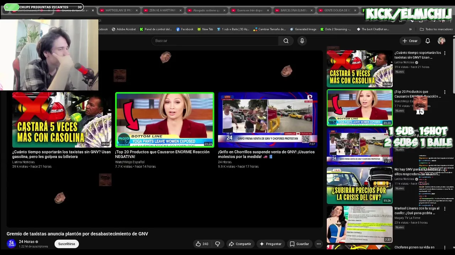Open sidebar Bottom Line 31:20 thumbnail

pos(360,108)
